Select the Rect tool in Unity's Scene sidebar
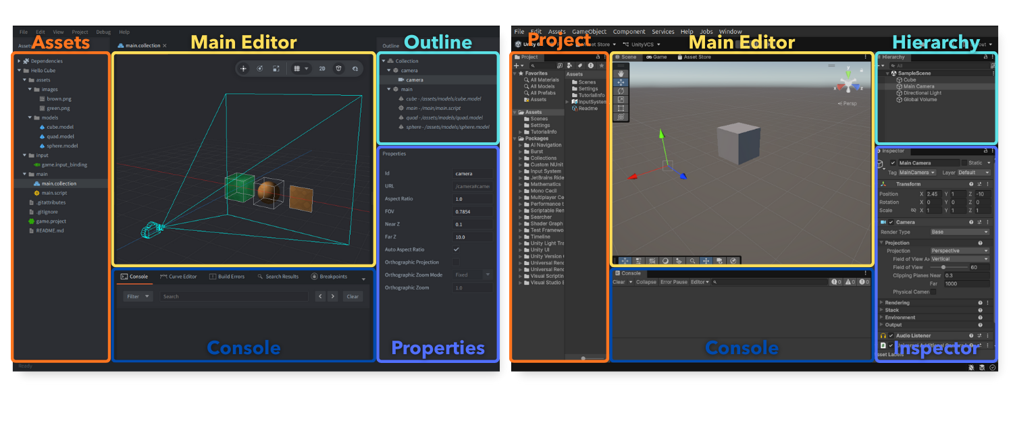This screenshot has width=1013, height=425. coord(620,107)
